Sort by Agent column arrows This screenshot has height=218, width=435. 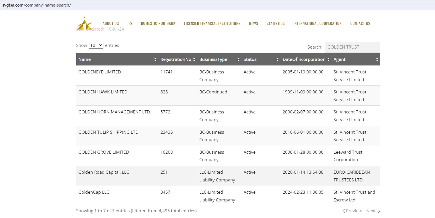[377, 59]
